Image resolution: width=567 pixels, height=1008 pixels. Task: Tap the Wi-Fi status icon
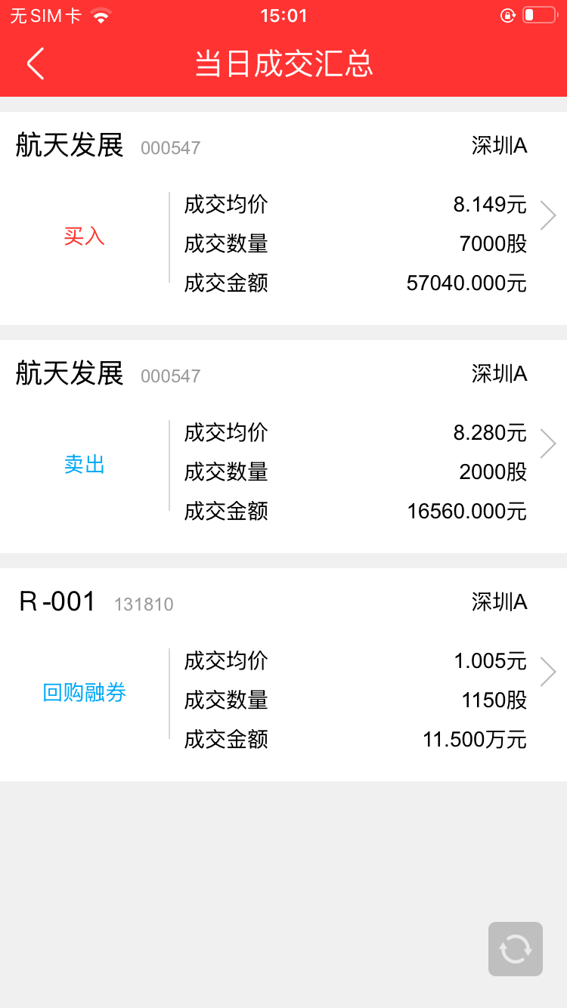(x=100, y=15)
